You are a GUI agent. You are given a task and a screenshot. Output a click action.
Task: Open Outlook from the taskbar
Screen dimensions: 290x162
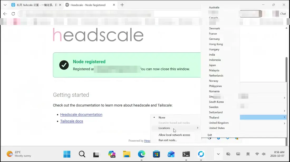(x=171, y=154)
